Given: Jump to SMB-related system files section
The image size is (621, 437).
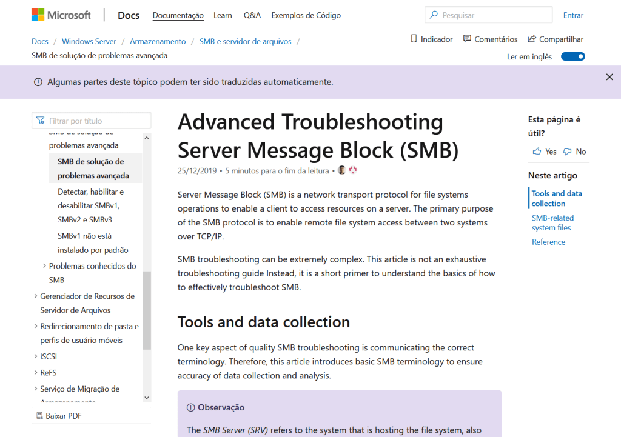Looking at the screenshot, I should click(x=552, y=222).
